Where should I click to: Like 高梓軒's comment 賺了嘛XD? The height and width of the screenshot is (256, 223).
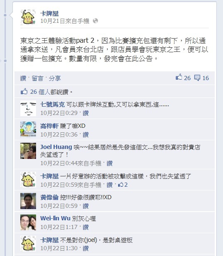(x=86, y=134)
